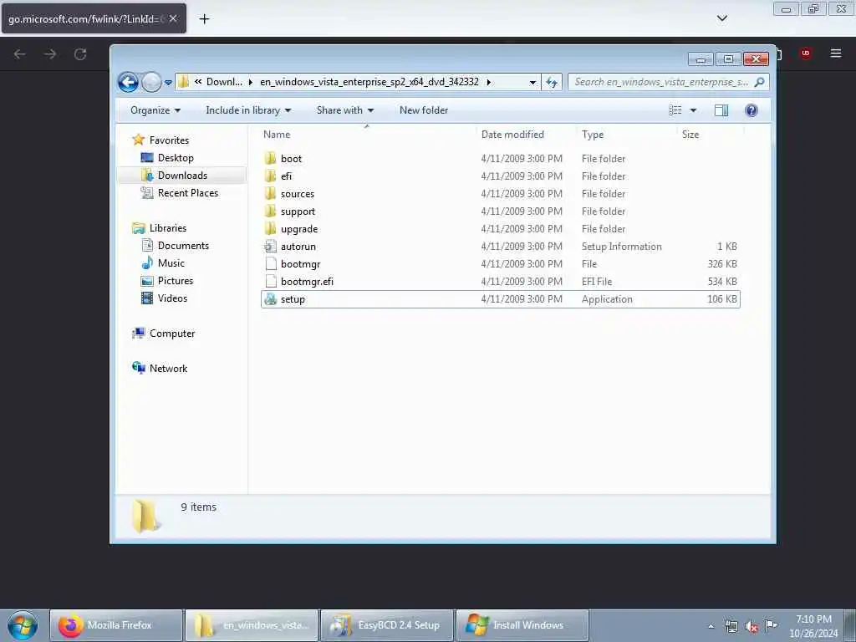Click the Firefox list all tabs chevron
This screenshot has width=856, height=642.
click(x=721, y=18)
